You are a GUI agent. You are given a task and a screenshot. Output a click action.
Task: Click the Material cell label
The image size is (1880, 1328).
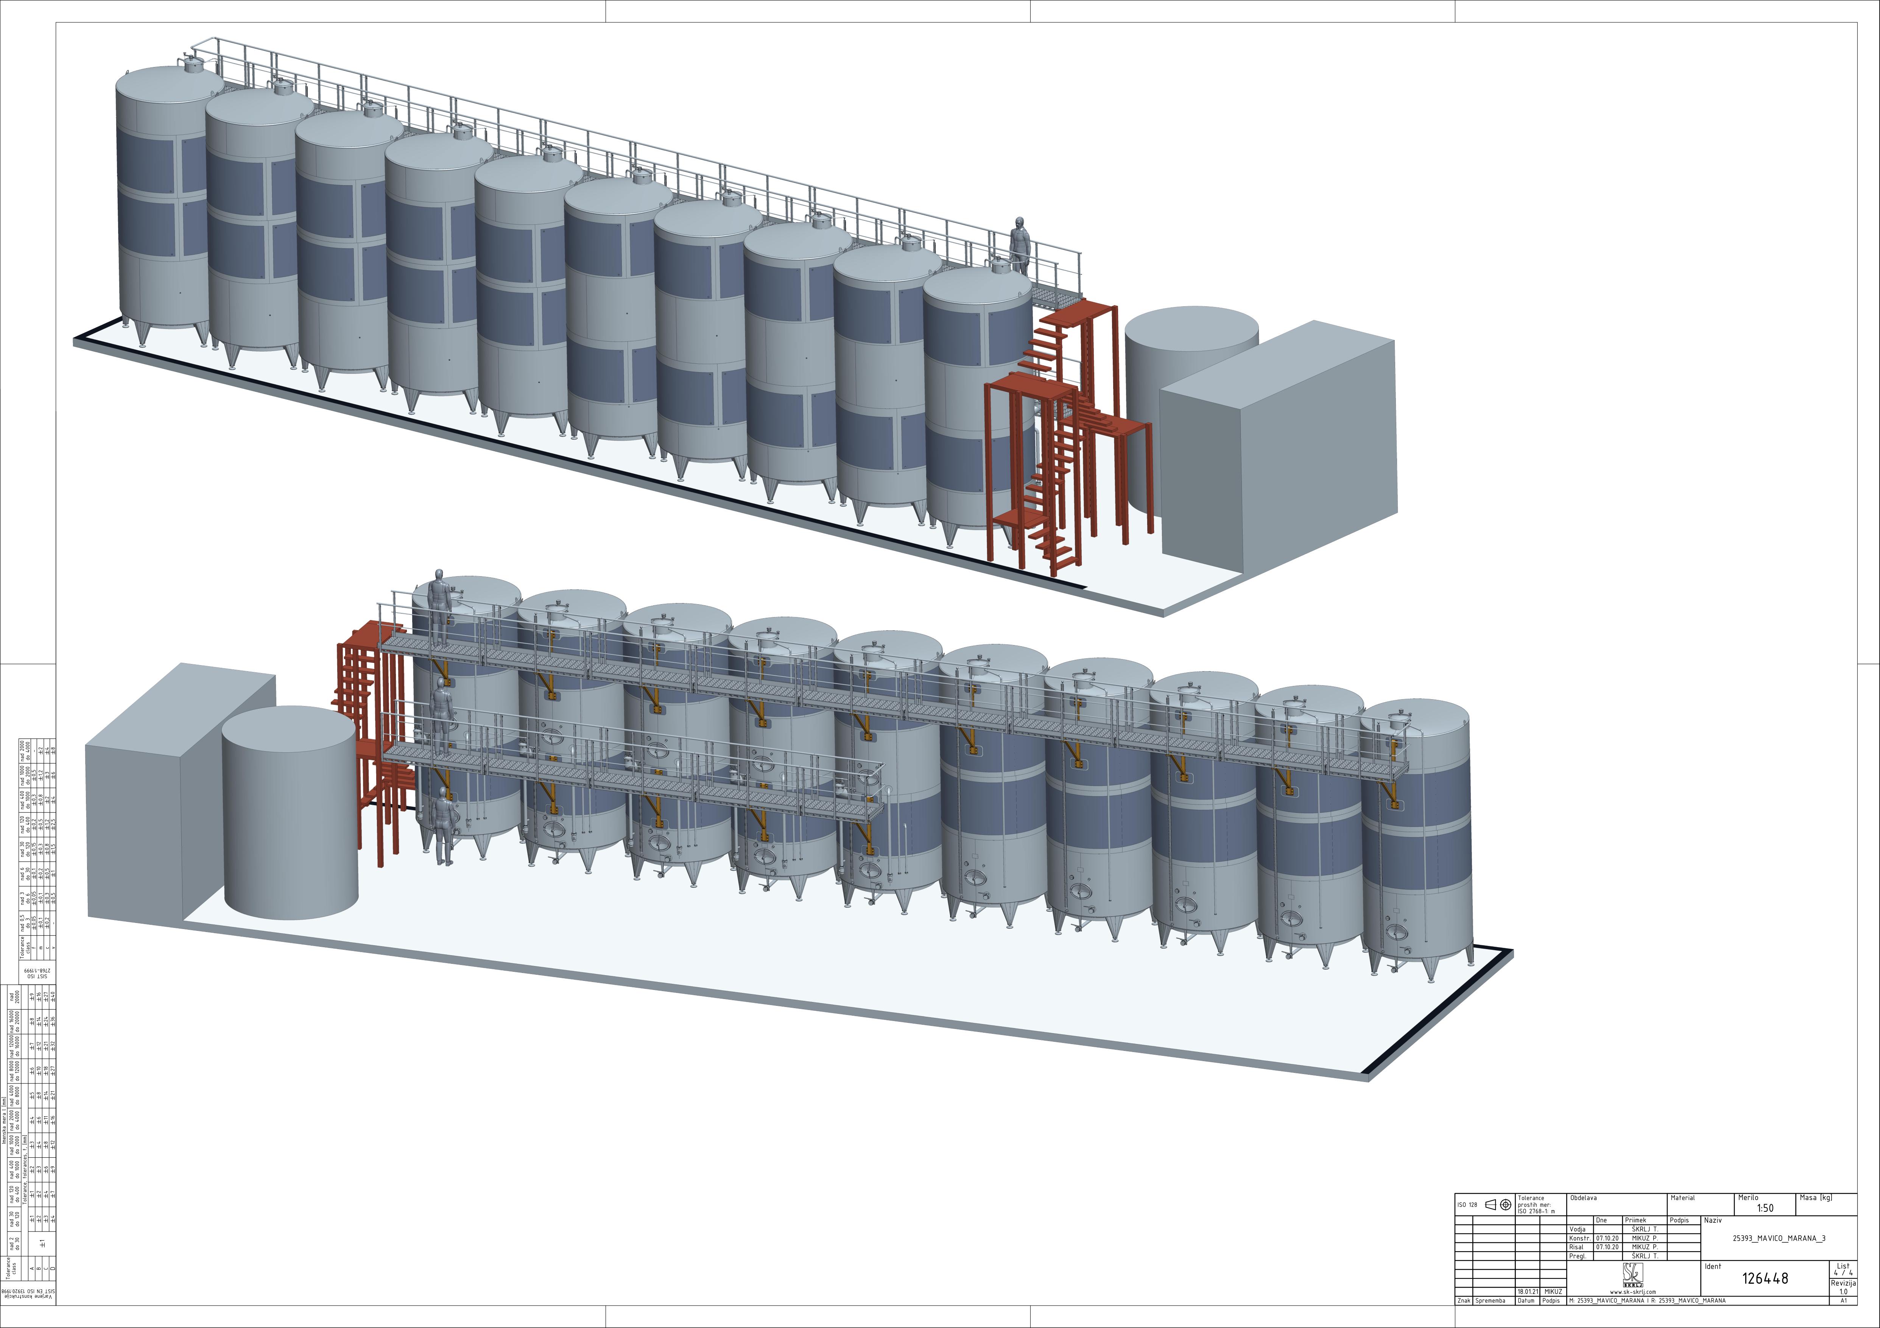(1683, 1198)
